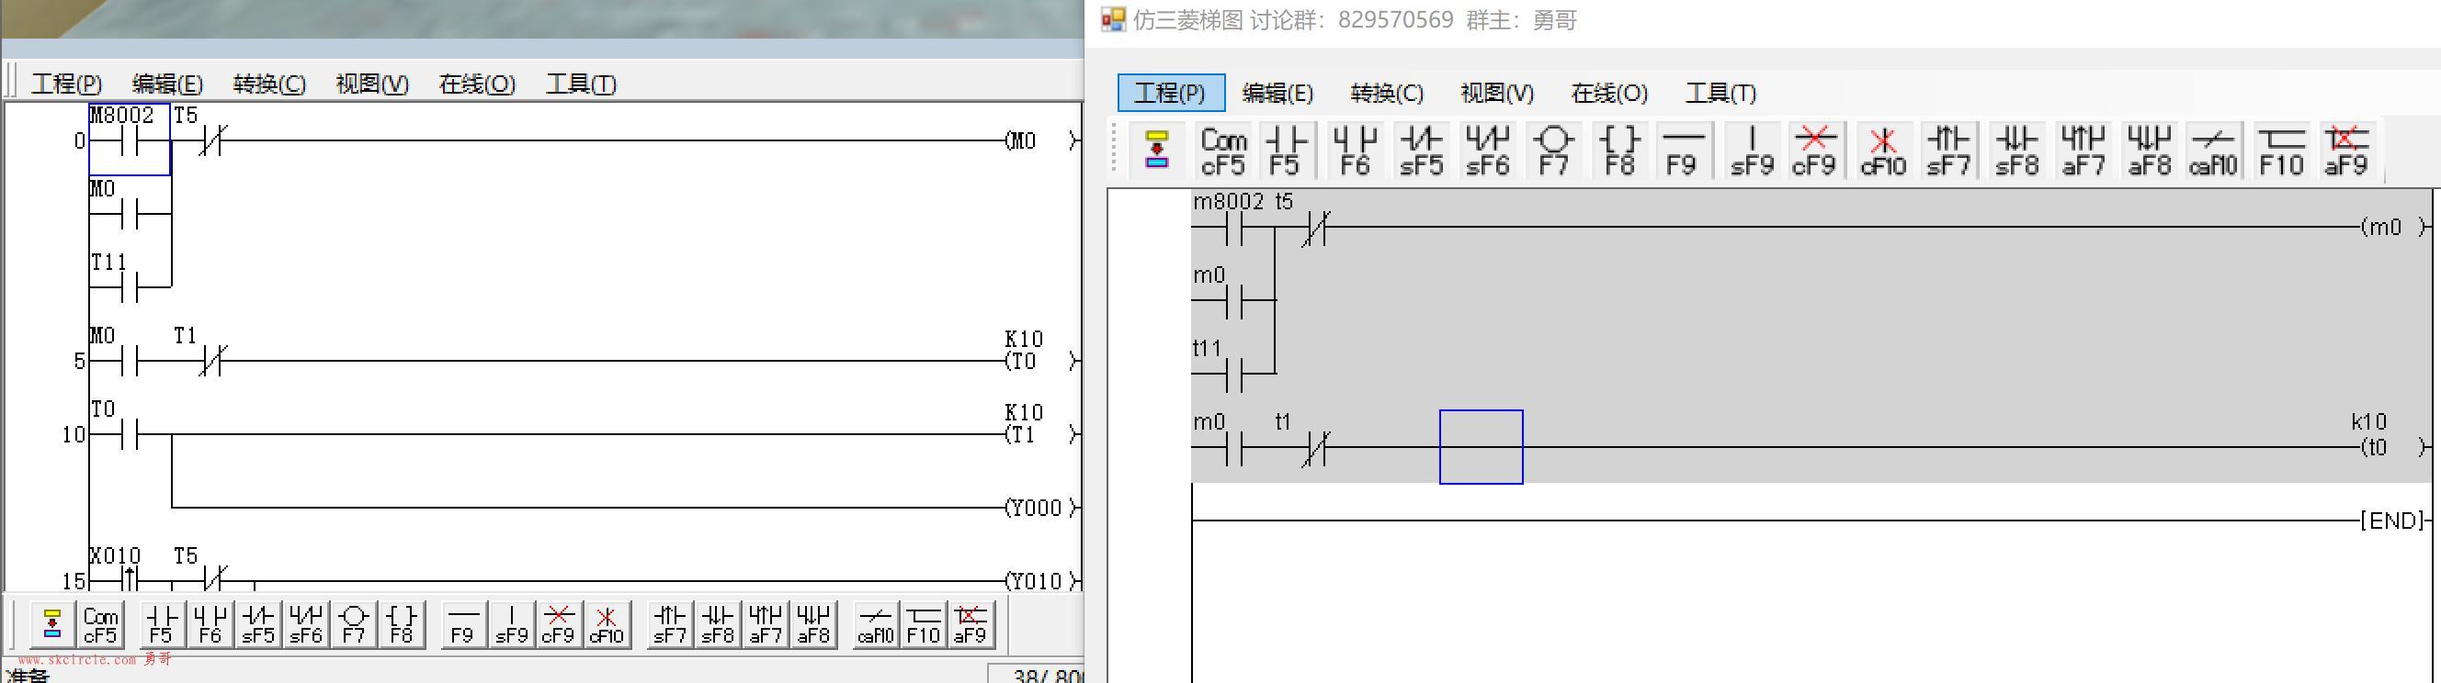Select the F9 horizontal line tool in right toolbar
This screenshot has height=683, width=2441.
point(1682,151)
